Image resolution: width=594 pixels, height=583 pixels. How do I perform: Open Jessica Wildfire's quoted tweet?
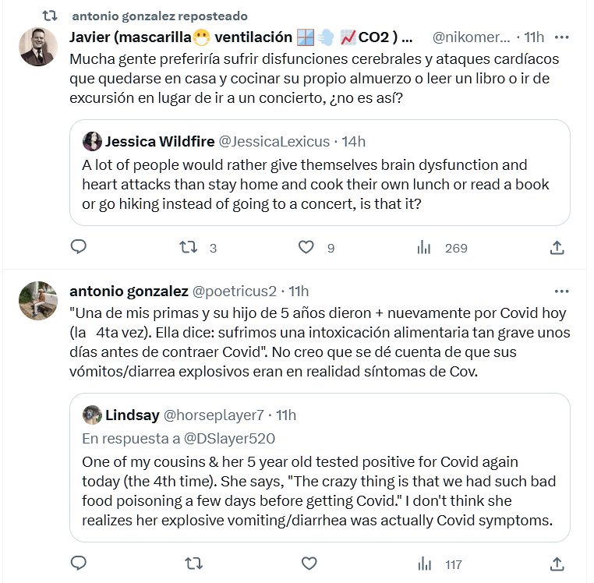320,184
